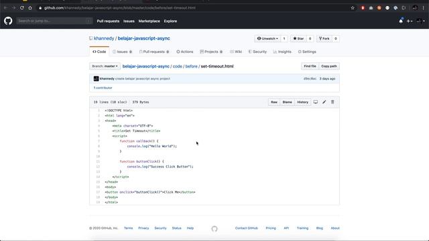429x241 pixels.
Task: Click the URL address bar
Action: pyautogui.click(x=192, y=8)
